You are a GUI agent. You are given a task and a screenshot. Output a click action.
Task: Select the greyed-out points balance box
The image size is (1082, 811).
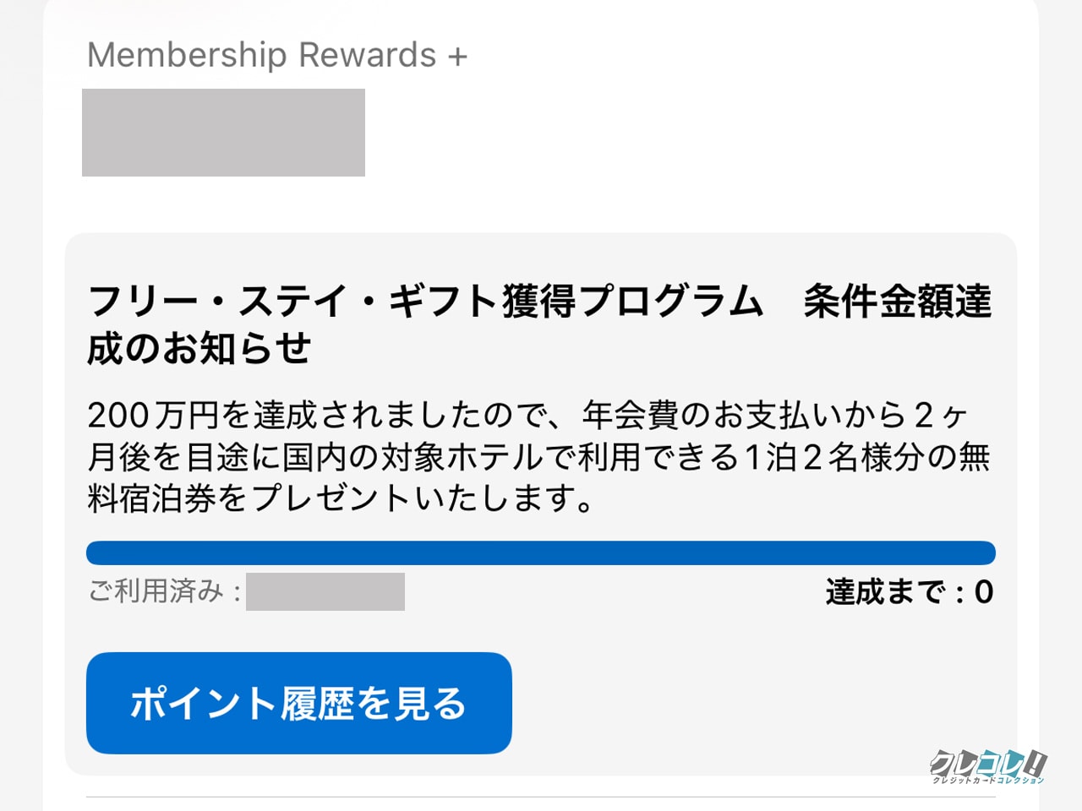(223, 133)
